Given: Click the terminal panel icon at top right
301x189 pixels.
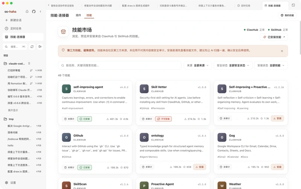Looking at the screenshot, I should point(293,5).
